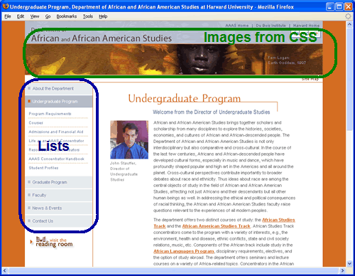Screen dimensions: 355x276
Task: Maximize the Firefox window
Action: (x=339, y=6)
